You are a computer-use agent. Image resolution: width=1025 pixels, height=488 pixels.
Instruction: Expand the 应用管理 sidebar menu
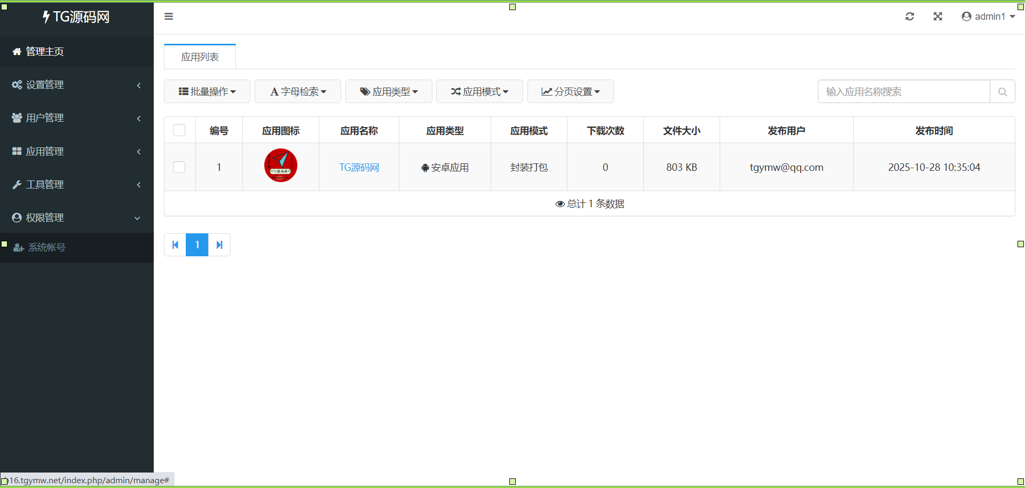pos(45,152)
